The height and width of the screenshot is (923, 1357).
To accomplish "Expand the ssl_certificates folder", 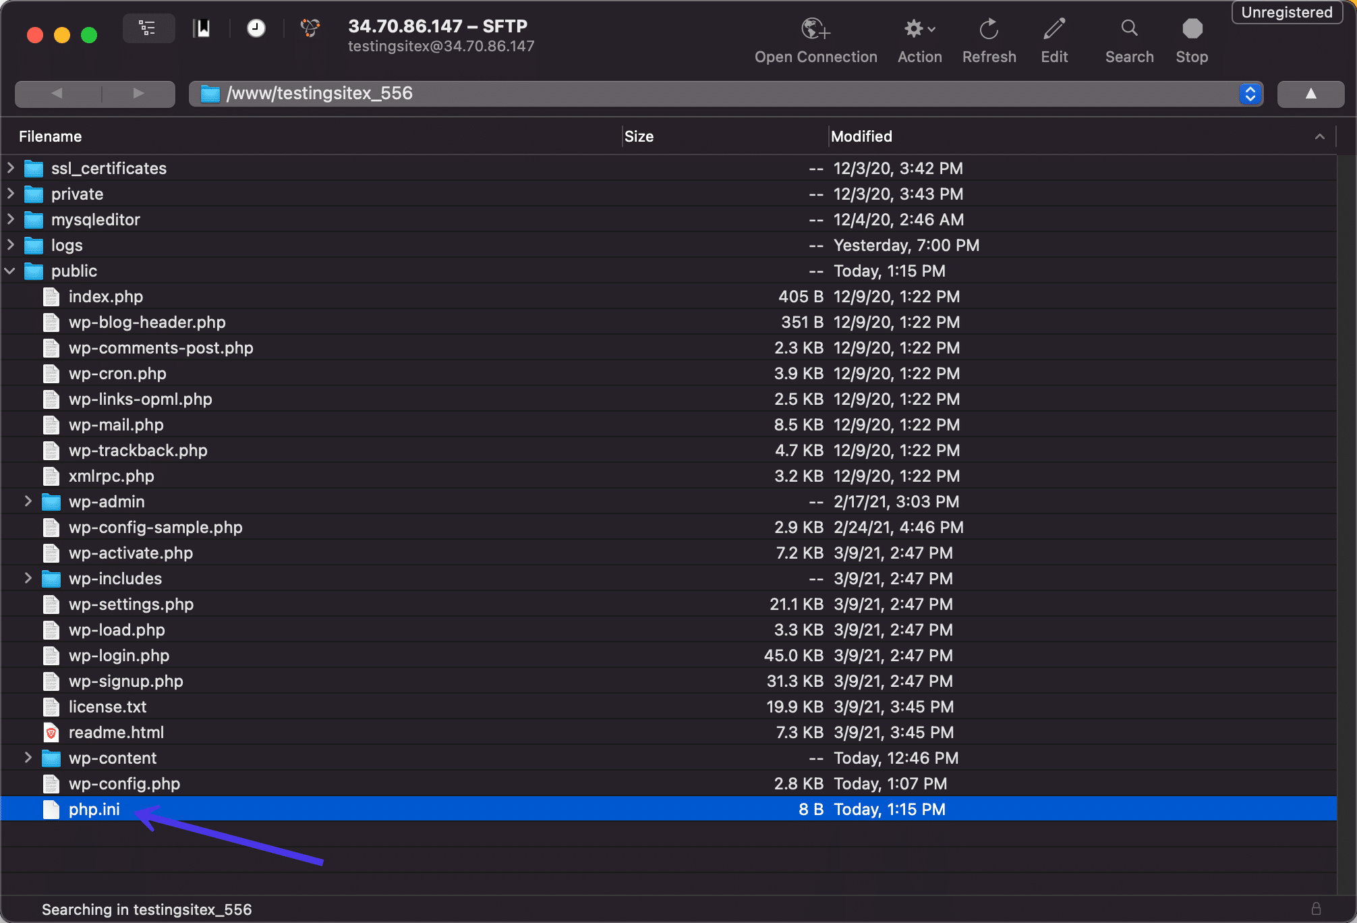I will pos(10,167).
